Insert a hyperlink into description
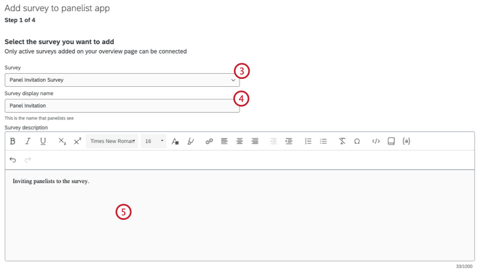Image resolution: width=479 pixels, height=270 pixels. tap(209, 141)
